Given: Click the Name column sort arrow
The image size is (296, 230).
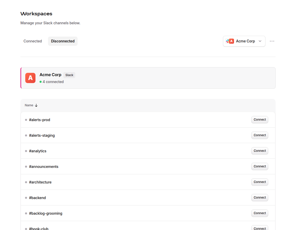Looking at the screenshot, I should [x=36, y=105].
